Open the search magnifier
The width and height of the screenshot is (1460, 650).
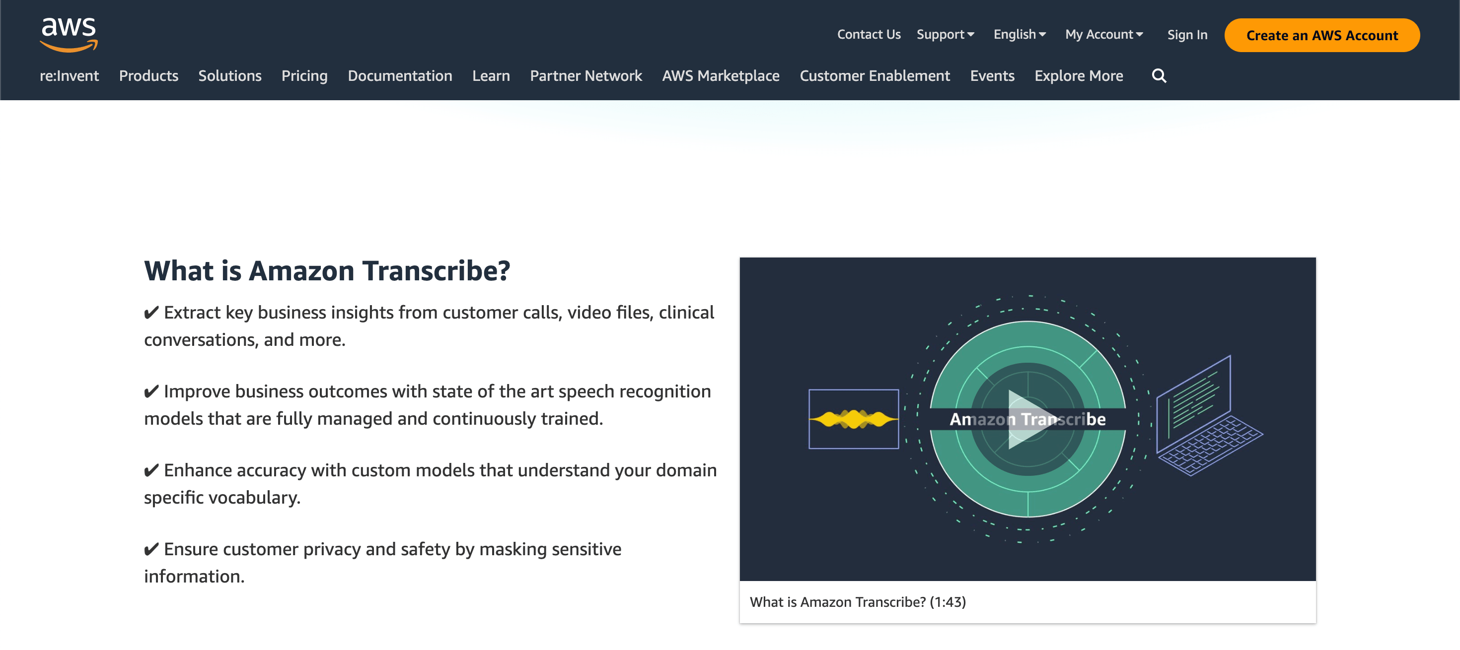(x=1159, y=75)
